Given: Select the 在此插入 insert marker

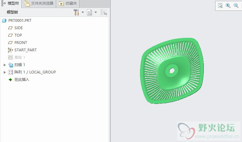Looking at the screenshot, I should (22, 80).
